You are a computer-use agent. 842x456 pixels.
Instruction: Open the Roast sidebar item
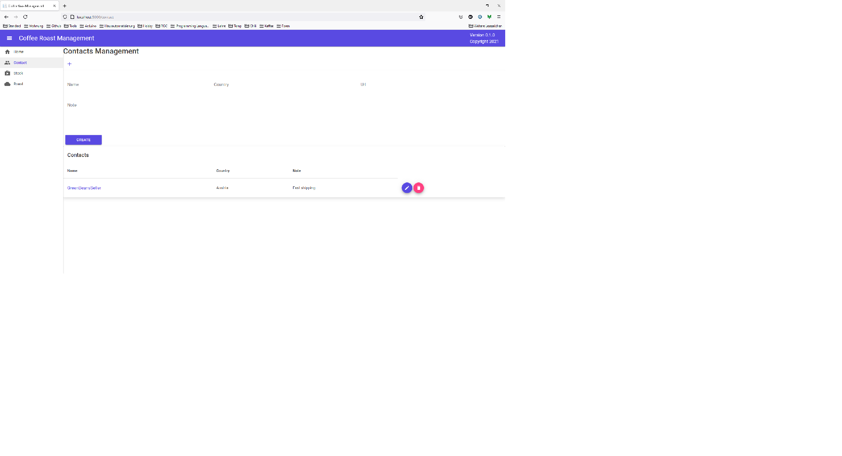(32, 84)
